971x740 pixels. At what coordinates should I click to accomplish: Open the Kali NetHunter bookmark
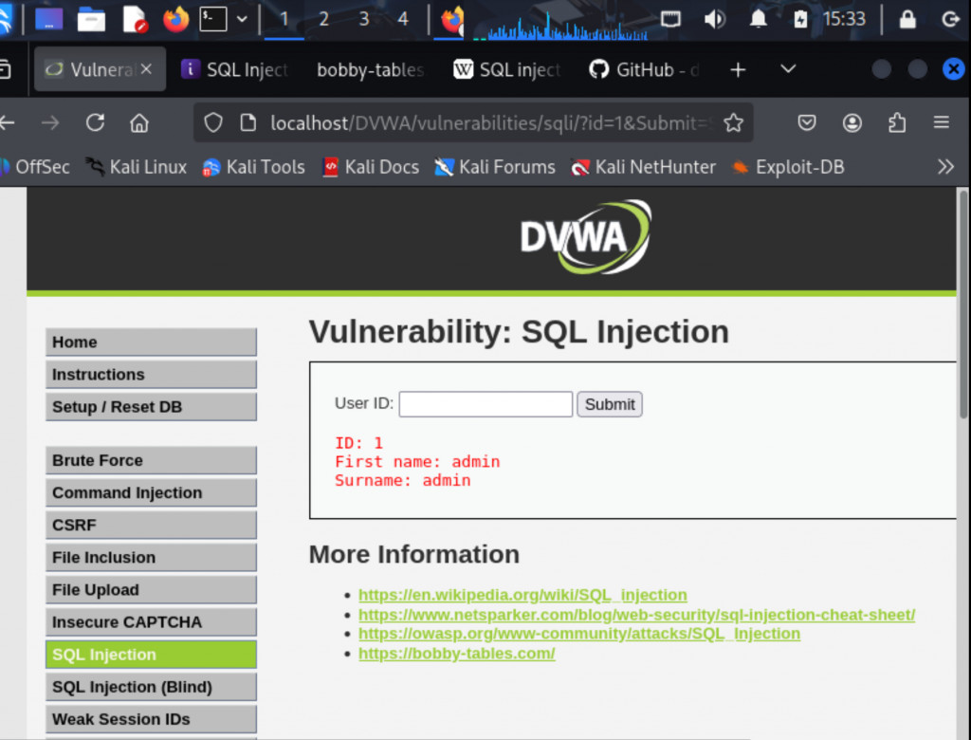(x=644, y=167)
